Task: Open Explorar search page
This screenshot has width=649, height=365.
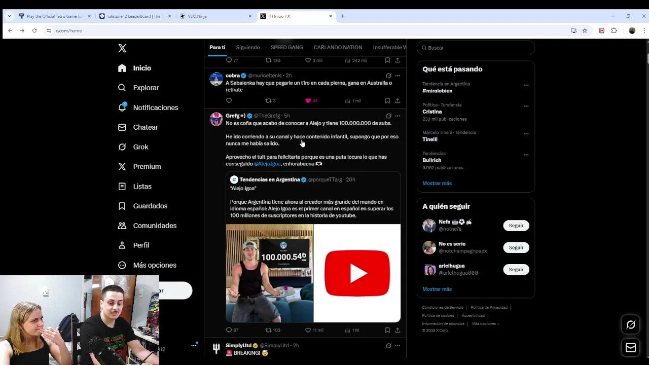Action: click(138, 88)
